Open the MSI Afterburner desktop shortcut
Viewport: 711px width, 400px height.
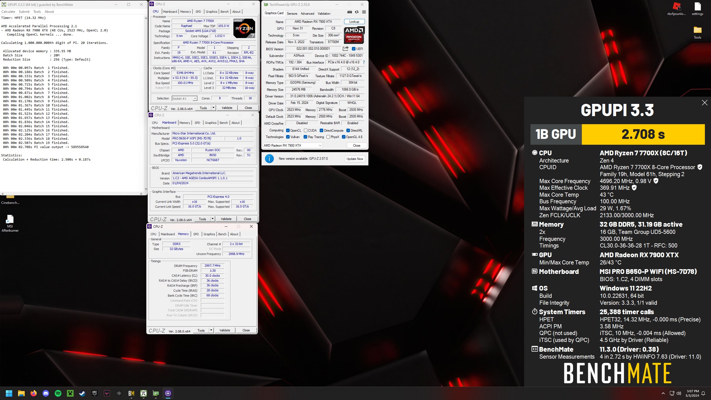10,223
